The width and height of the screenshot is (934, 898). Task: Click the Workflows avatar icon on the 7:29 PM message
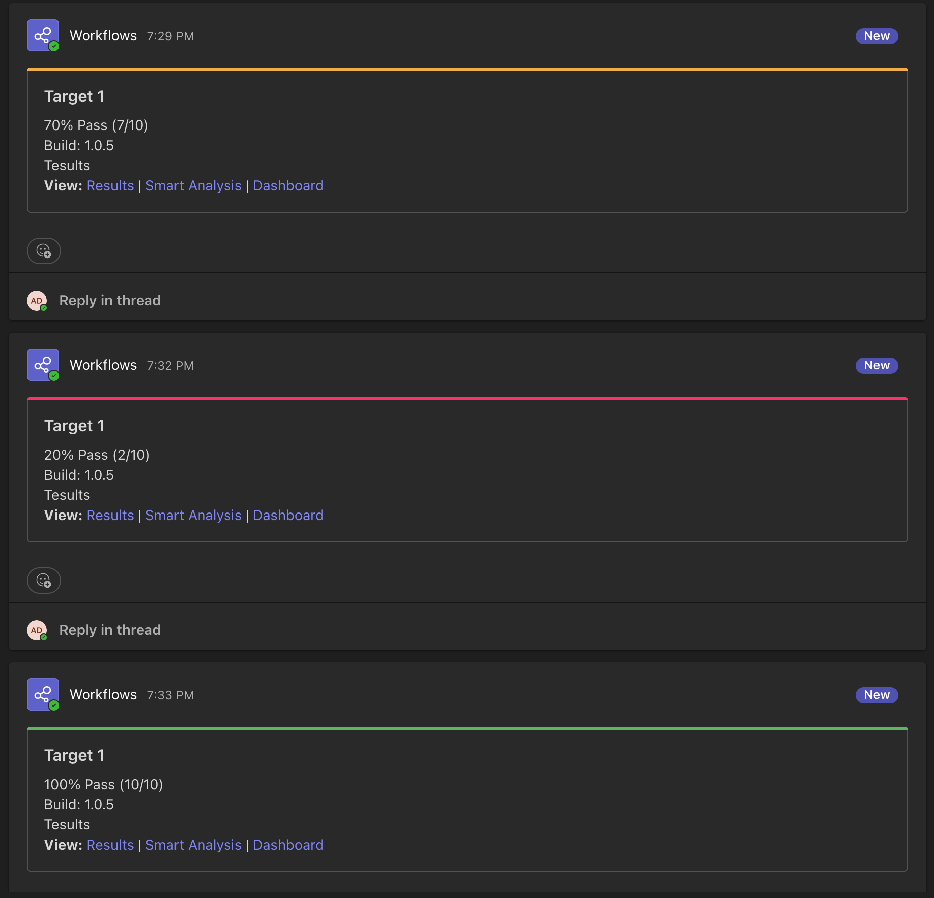(x=43, y=35)
